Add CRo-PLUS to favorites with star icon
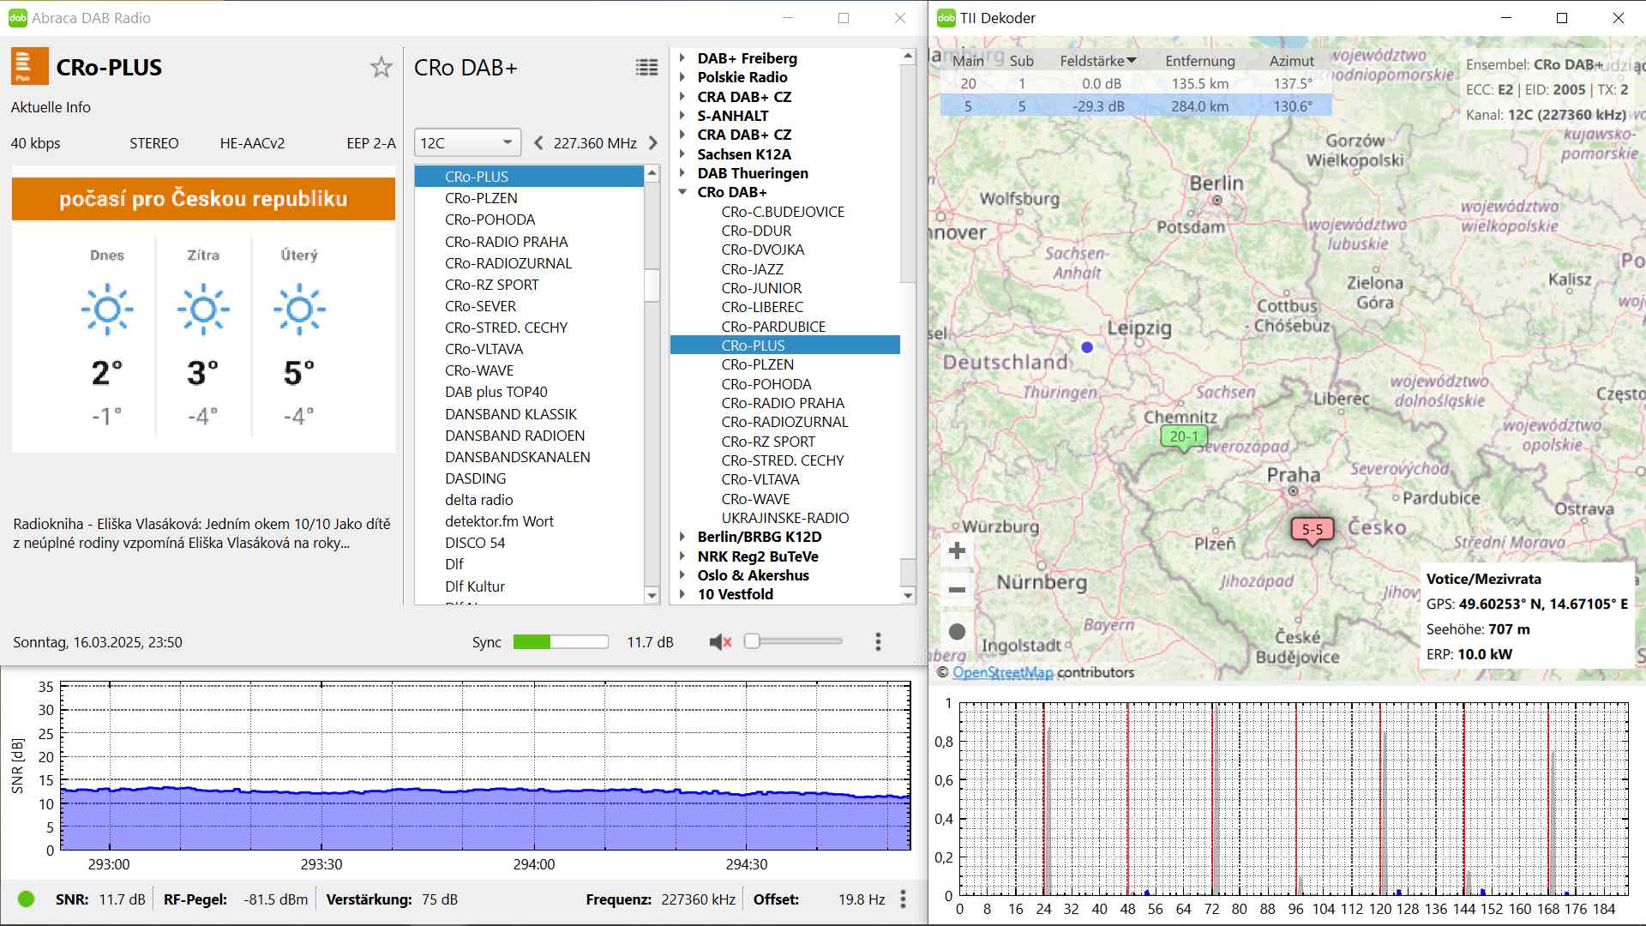Viewport: 1646px width, 926px height. pyautogui.click(x=381, y=68)
